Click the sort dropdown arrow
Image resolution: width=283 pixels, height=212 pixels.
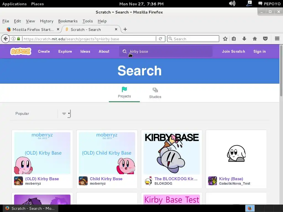pyautogui.click(x=64, y=113)
